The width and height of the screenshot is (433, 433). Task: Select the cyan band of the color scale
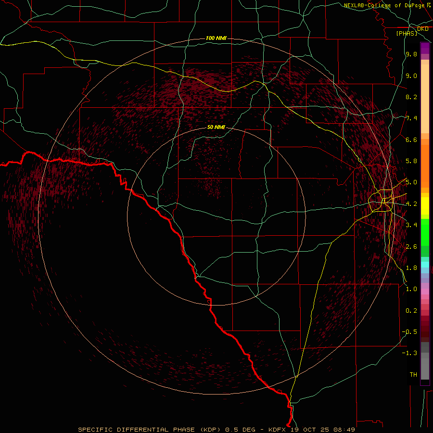click(x=425, y=265)
